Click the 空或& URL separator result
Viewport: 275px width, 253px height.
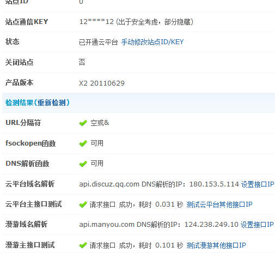tap(100, 123)
